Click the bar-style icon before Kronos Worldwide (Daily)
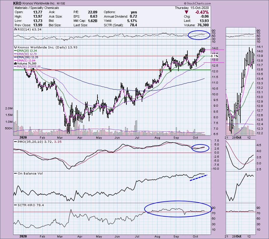Image resolution: width=269 pixels, height=239 pixels. coord(16,47)
